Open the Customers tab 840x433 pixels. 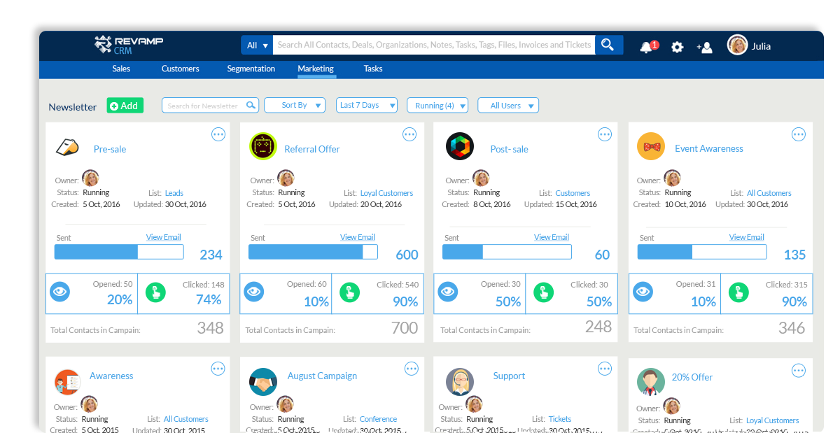coord(181,69)
